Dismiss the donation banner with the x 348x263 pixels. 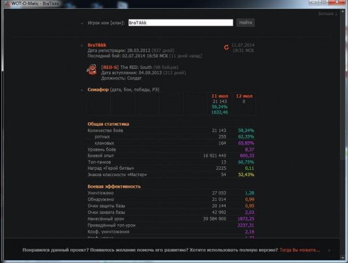329,250
